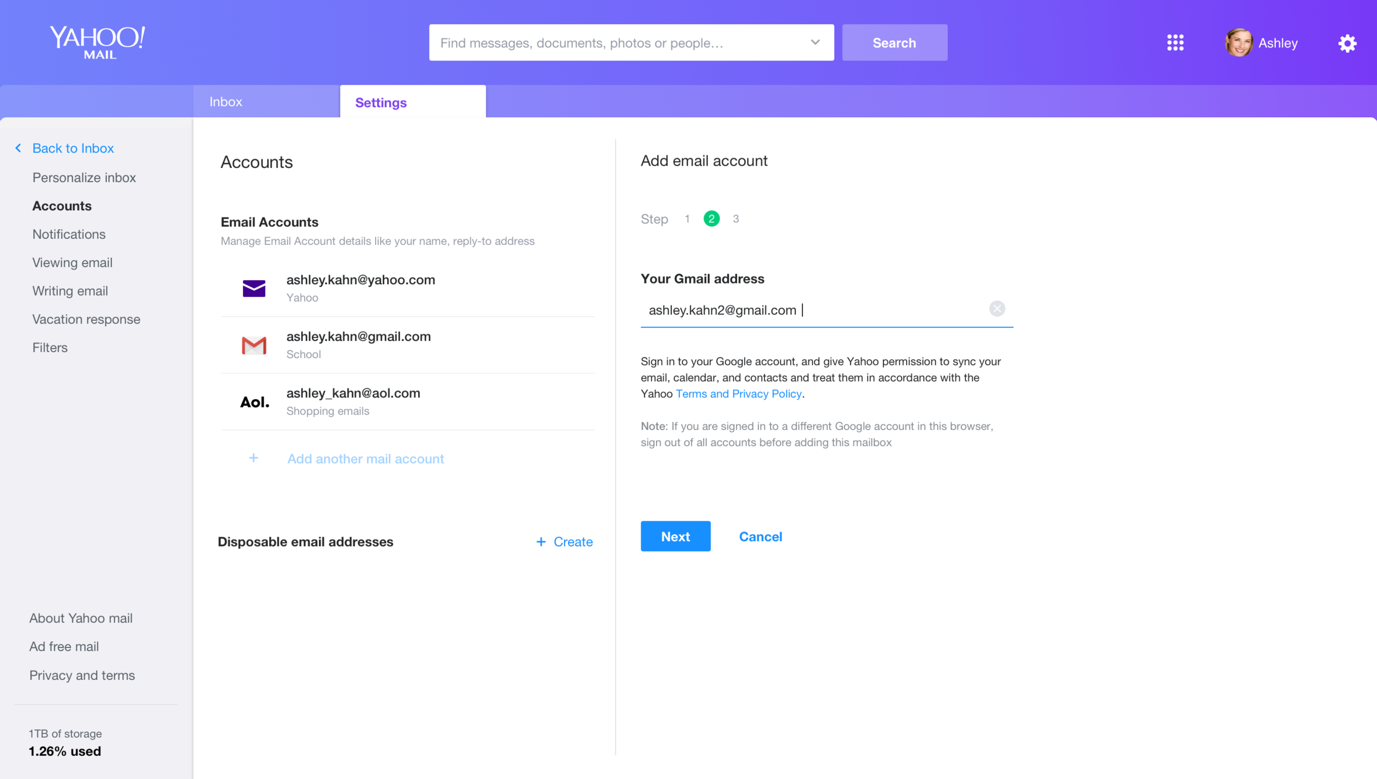
Task: Open the Notifications settings section
Action: tap(69, 234)
